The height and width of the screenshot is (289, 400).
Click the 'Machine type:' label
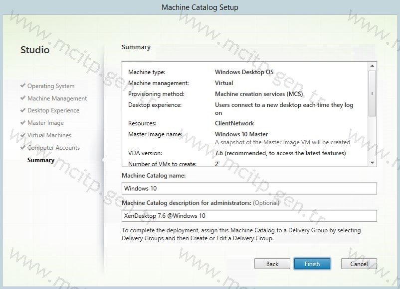click(147, 72)
